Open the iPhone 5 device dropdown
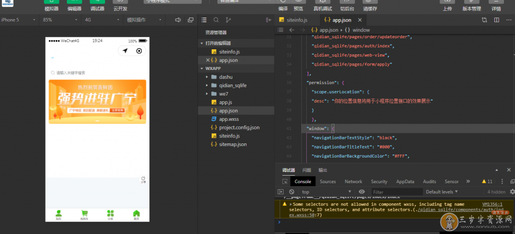Image resolution: width=515 pixels, height=234 pixels. 18,20
